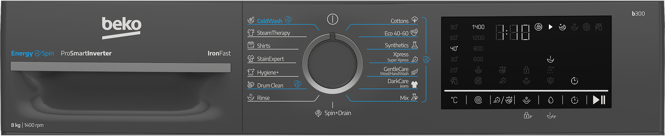Click the detergent drawer handle
The image size is (665, 136).
click(x=120, y=67)
